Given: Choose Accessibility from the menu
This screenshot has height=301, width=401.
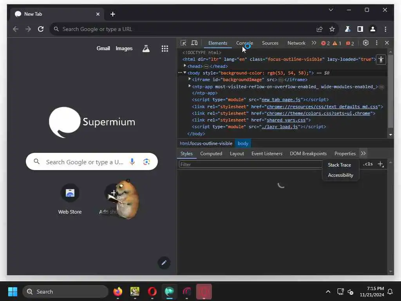Looking at the screenshot, I should pos(340,175).
